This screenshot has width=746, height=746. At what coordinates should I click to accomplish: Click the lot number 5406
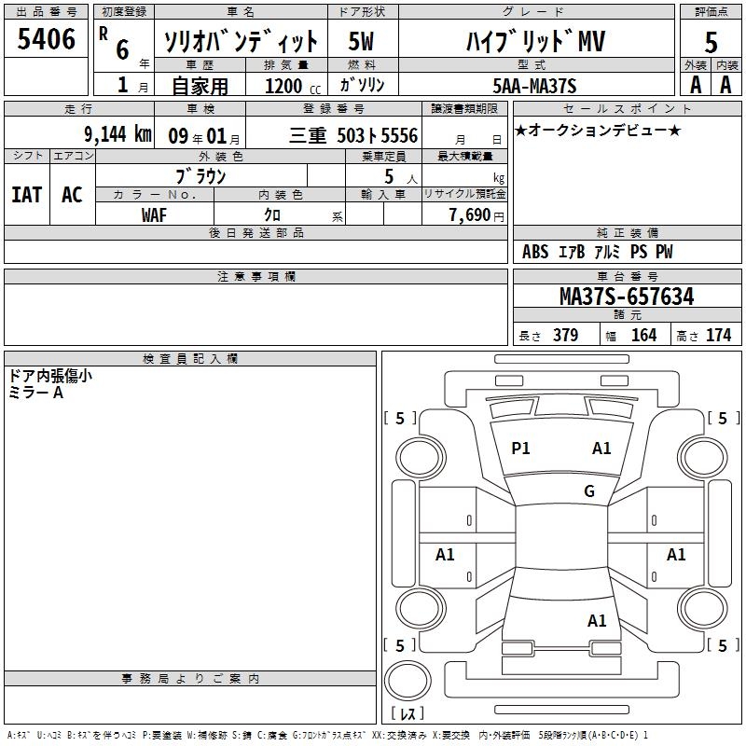pyautogui.click(x=46, y=39)
